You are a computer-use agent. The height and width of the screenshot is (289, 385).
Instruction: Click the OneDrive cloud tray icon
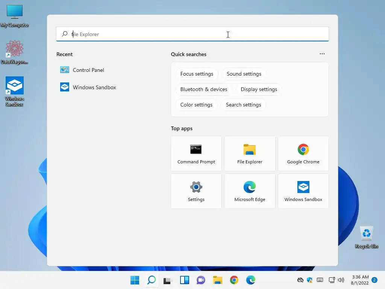pos(300,280)
